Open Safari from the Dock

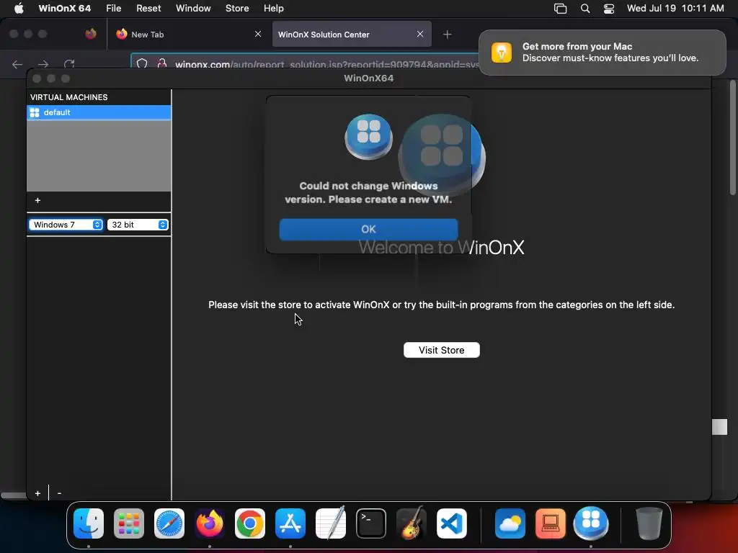(x=169, y=523)
